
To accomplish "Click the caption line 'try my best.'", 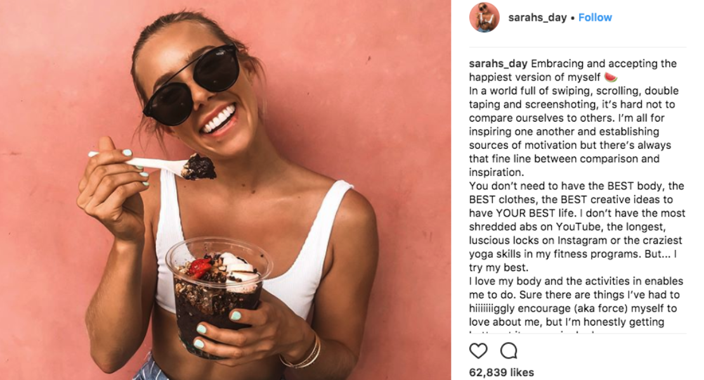I will (x=499, y=267).
